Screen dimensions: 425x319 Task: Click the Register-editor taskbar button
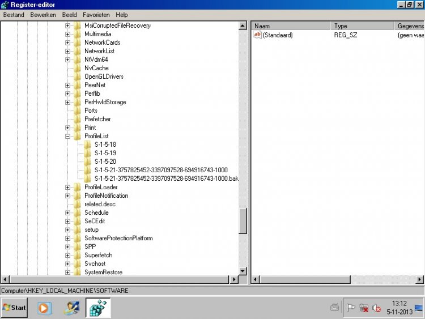(98, 308)
